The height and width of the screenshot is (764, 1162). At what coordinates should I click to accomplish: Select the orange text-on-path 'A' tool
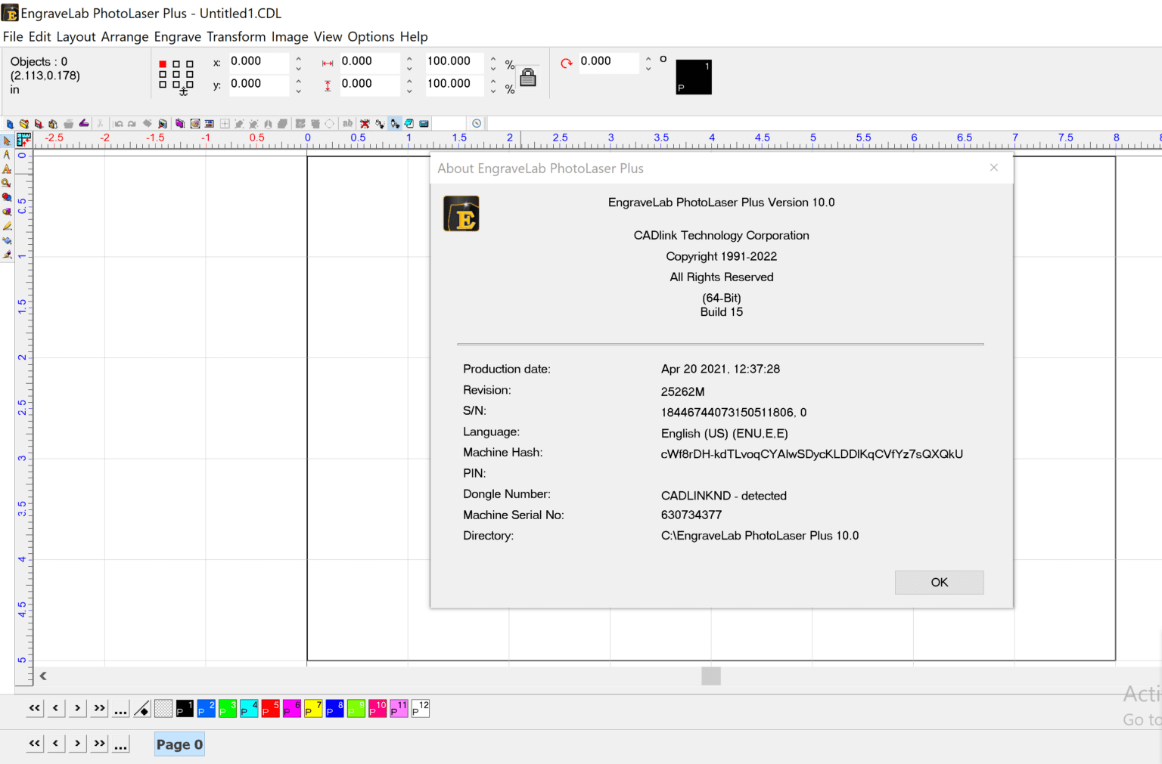click(7, 169)
